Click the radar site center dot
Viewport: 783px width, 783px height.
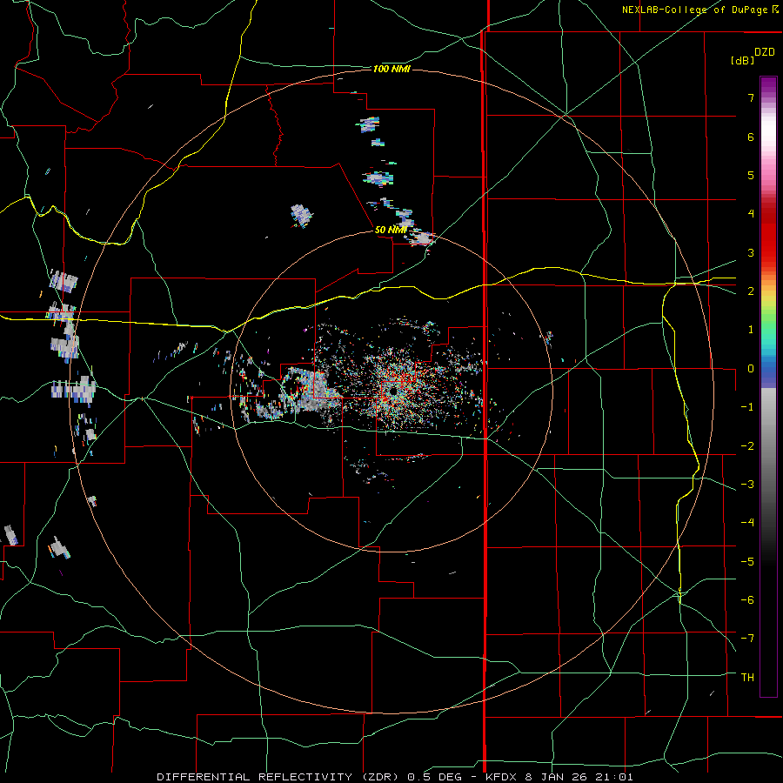[x=392, y=390]
